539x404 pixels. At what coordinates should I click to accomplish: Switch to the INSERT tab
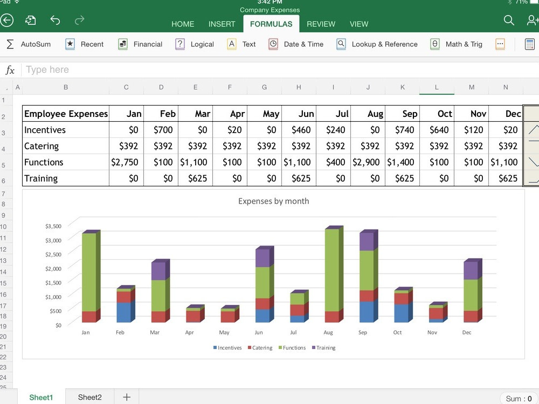point(222,24)
